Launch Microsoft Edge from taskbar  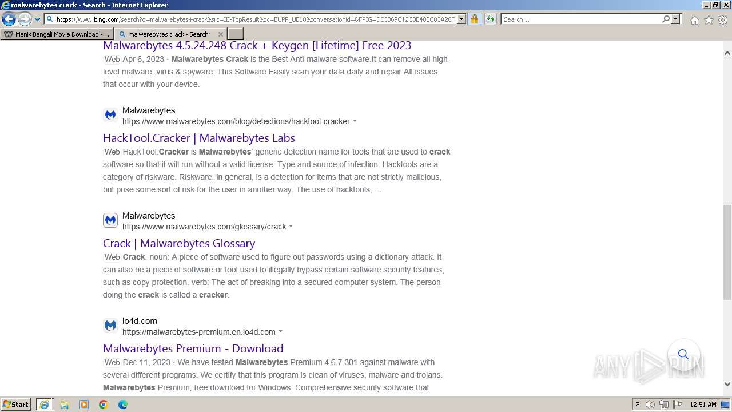coord(123,405)
